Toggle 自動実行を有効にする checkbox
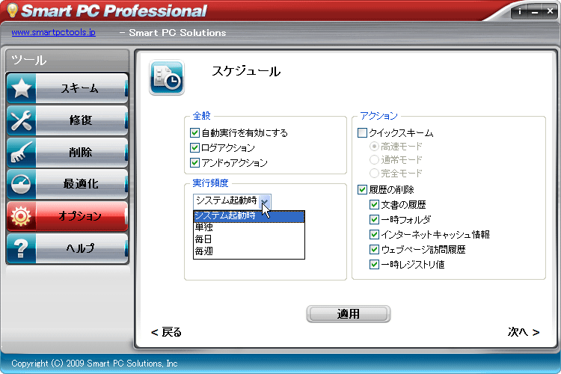Viewport: 561px width, 374px height. 194,133
